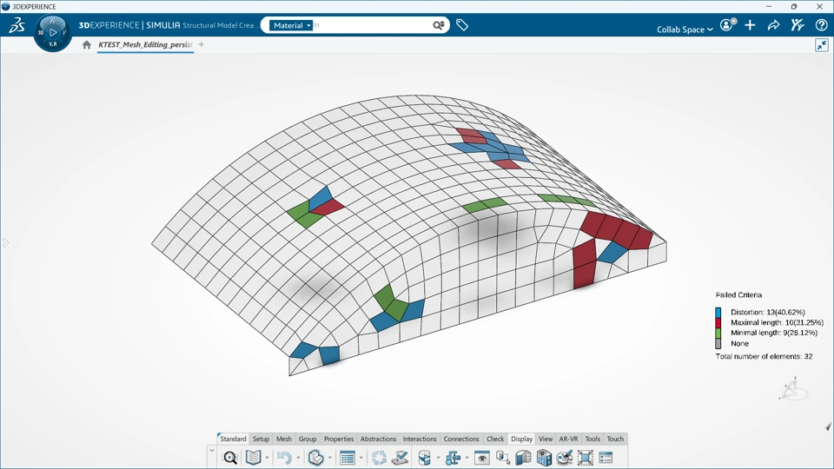Click the cube with eye display icon
This screenshot has height=469, width=834.
[x=544, y=458]
